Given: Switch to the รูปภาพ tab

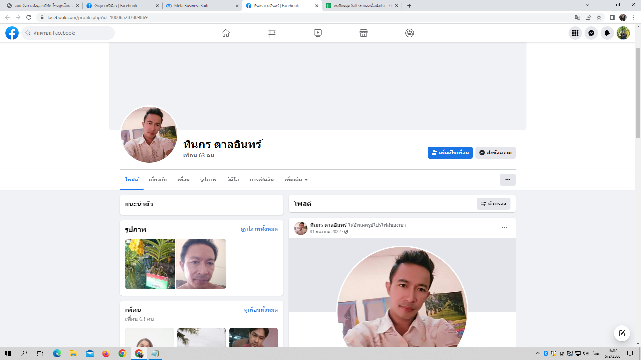Looking at the screenshot, I should click(x=208, y=180).
